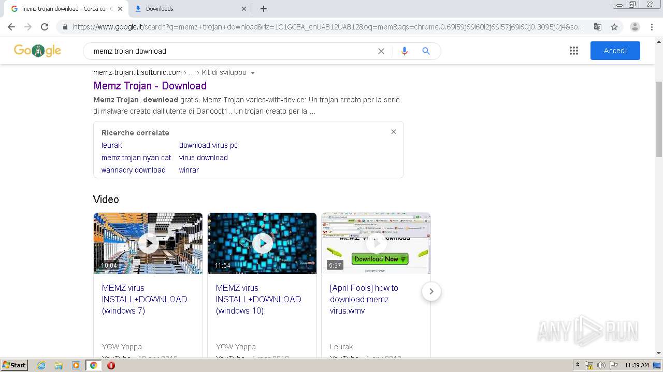Show hidden system tray icons
This screenshot has width=663, height=372.
tap(578, 365)
